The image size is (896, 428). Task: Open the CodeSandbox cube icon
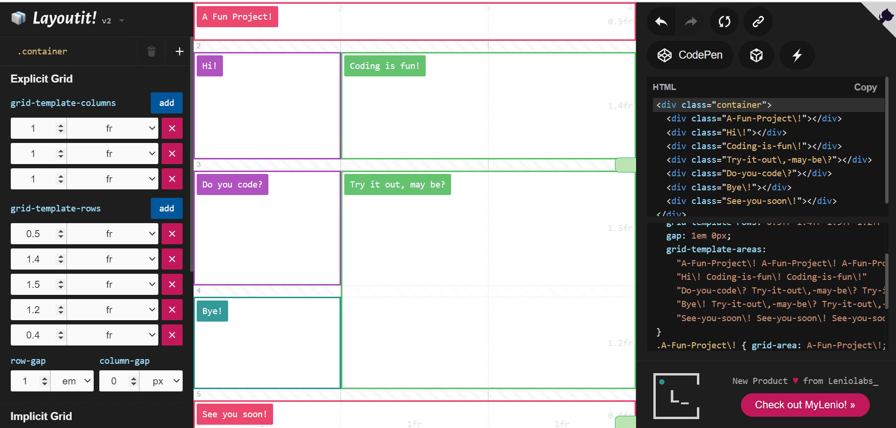coord(756,55)
